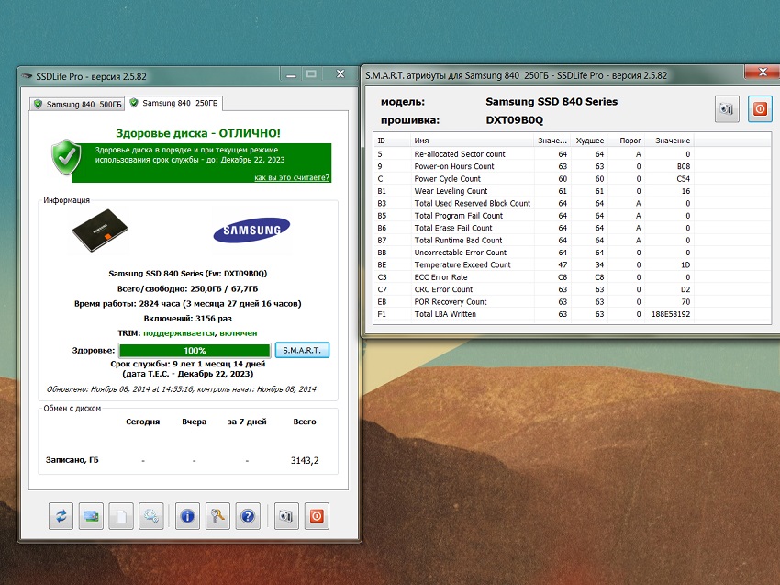
Task: Sort by the 'Имя' column header
Action: point(472,141)
